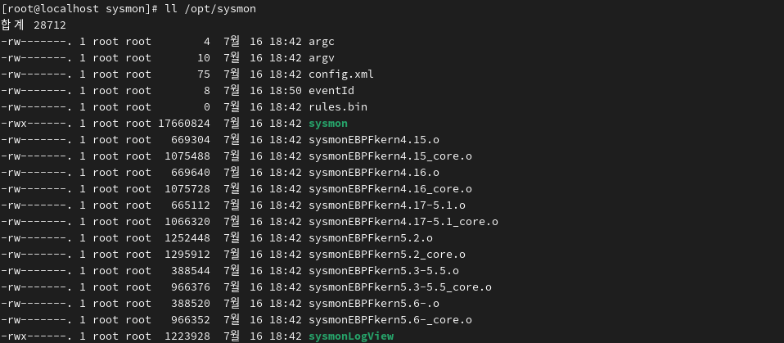Screen dimensions: 784x343
Task: Select sysmonEBPFkern5.2.o entry
Action: click(371, 238)
